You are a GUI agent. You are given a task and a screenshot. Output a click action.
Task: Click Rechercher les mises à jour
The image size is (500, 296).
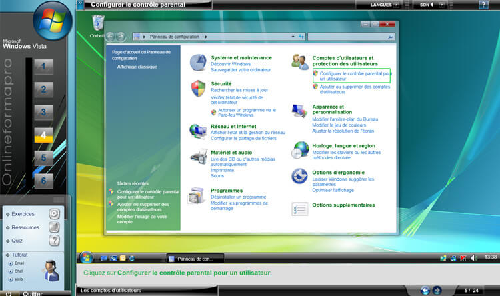click(x=239, y=90)
